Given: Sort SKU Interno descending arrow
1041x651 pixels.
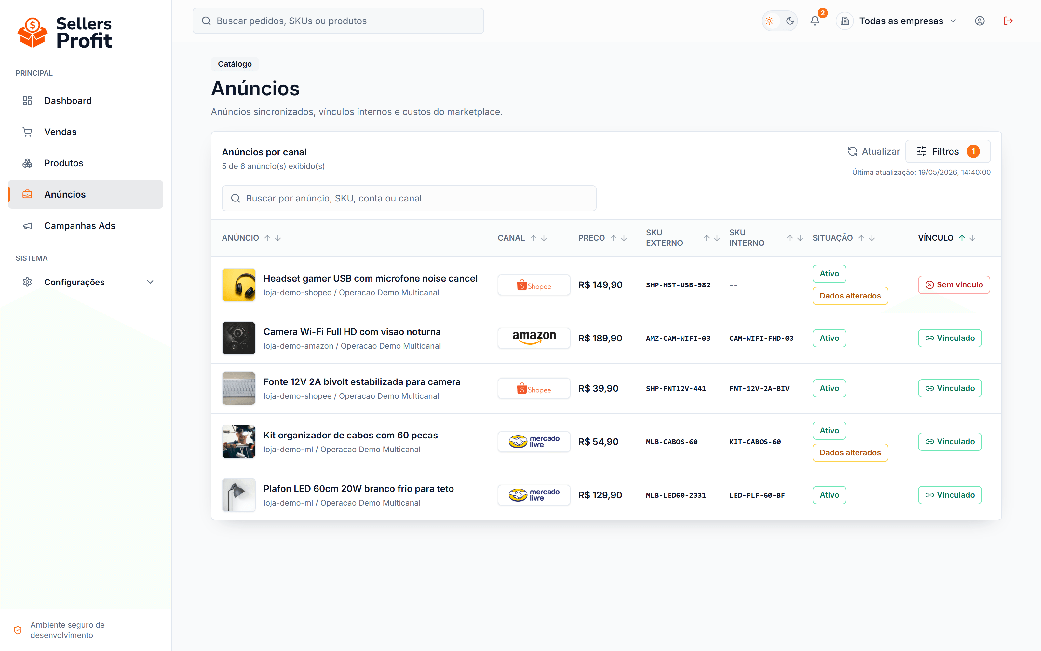Looking at the screenshot, I should 800,238.
